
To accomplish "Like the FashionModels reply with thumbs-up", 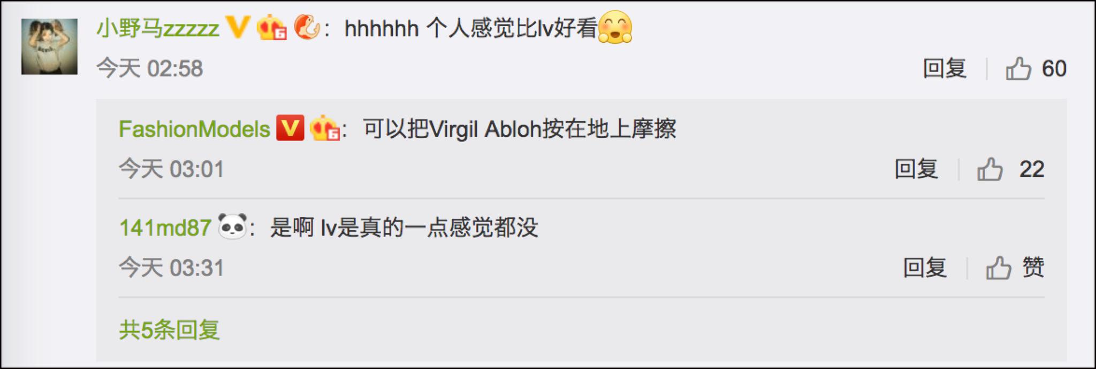I will tap(990, 169).
